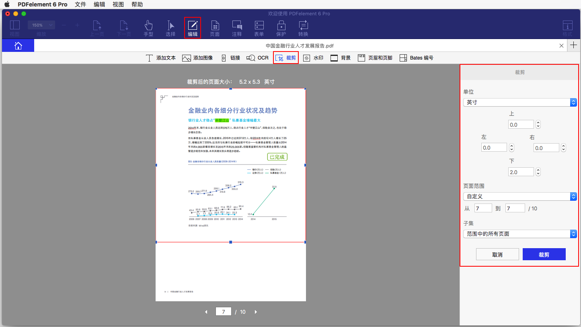Click the bottom margin input field
Image resolution: width=581 pixels, height=327 pixels.
[521, 172]
